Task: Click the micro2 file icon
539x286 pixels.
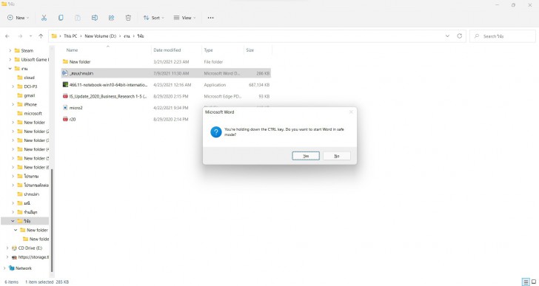Action: point(65,108)
